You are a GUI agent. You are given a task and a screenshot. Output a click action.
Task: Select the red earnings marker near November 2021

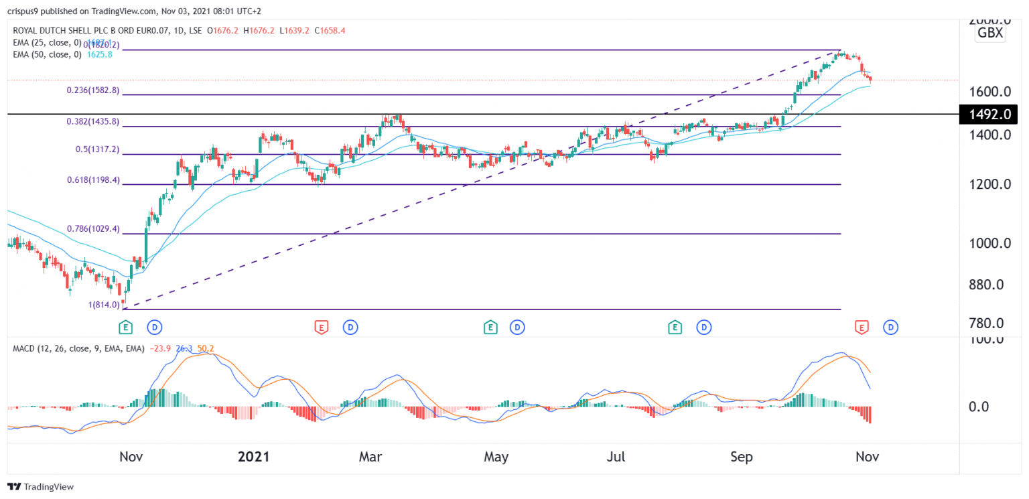coord(862,328)
